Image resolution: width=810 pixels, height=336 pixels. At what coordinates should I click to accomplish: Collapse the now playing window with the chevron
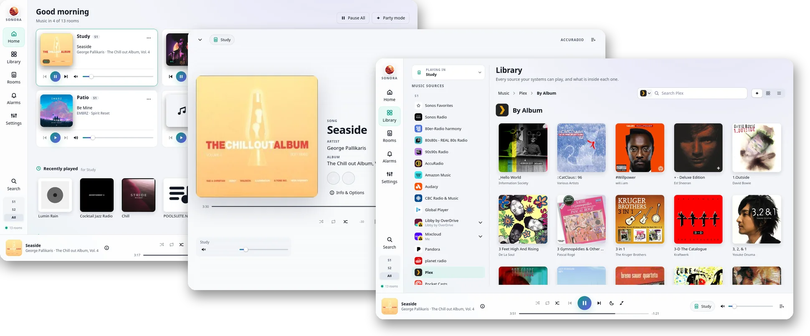(x=200, y=40)
